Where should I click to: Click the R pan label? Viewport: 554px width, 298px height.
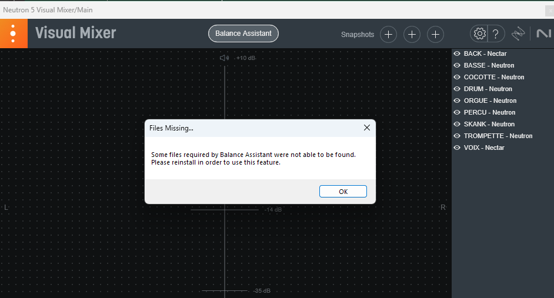443,207
